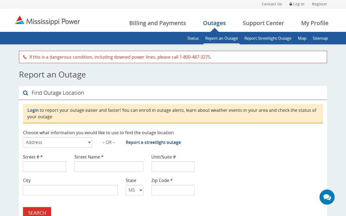Click the lock icon next to Log In
This screenshot has height=216, width=346.
coord(291,4)
